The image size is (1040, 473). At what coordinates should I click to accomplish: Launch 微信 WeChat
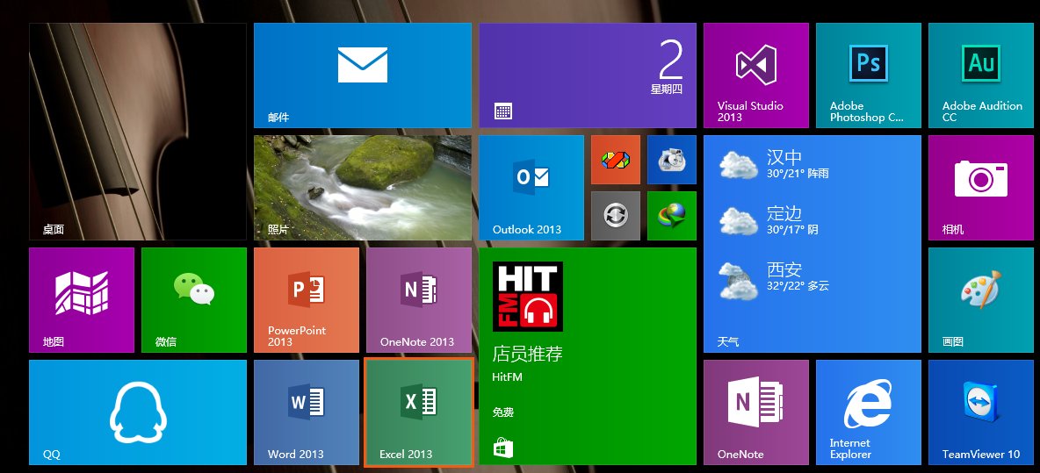point(193,300)
